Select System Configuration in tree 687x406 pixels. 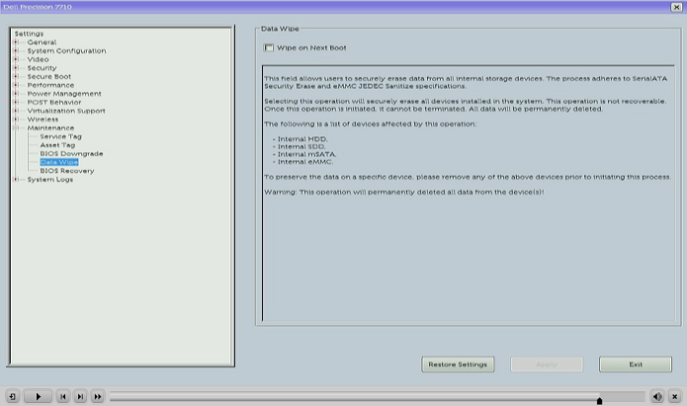coord(66,50)
